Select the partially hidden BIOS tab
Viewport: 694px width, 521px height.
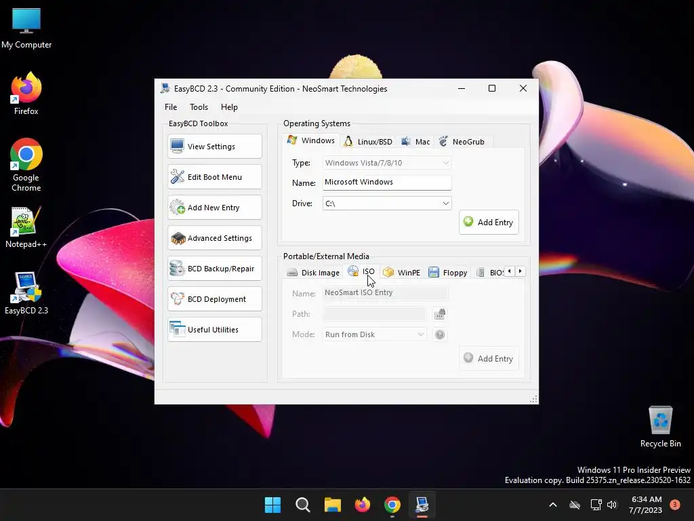click(489, 273)
